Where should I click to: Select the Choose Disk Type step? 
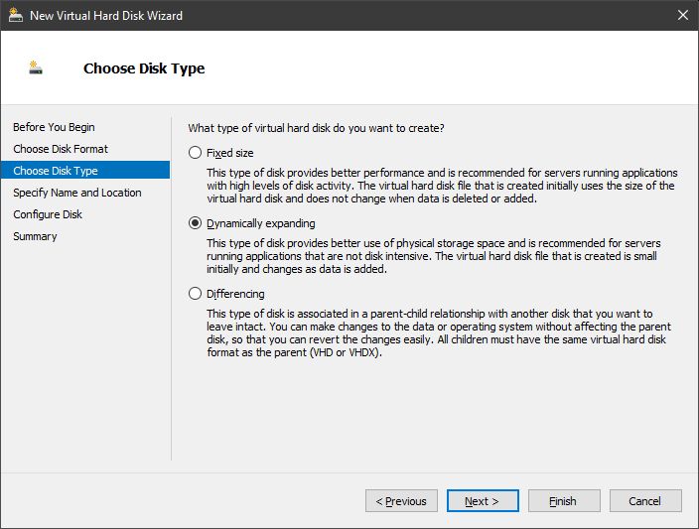(85, 171)
